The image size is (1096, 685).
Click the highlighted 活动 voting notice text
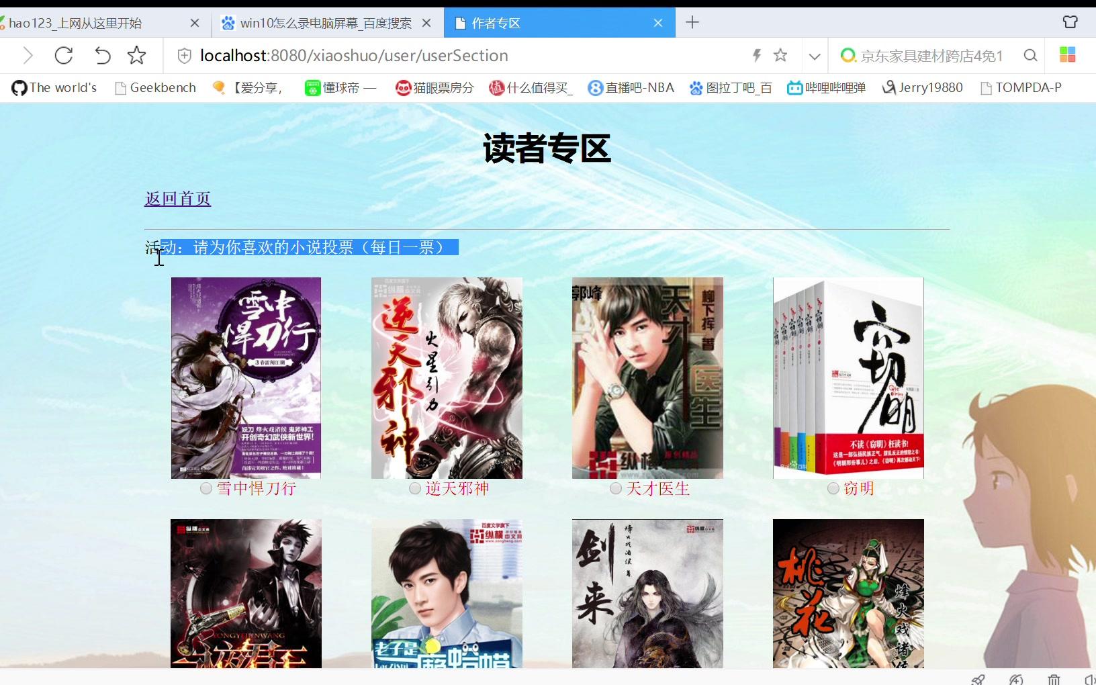tap(302, 247)
